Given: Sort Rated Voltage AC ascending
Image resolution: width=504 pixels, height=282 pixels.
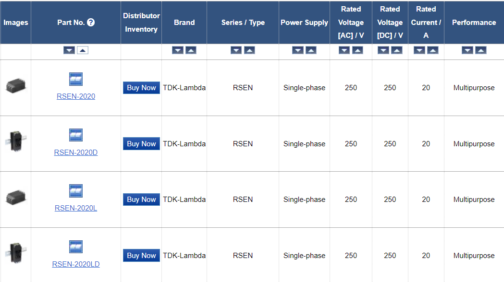Looking at the screenshot, I should pos(357,50).
